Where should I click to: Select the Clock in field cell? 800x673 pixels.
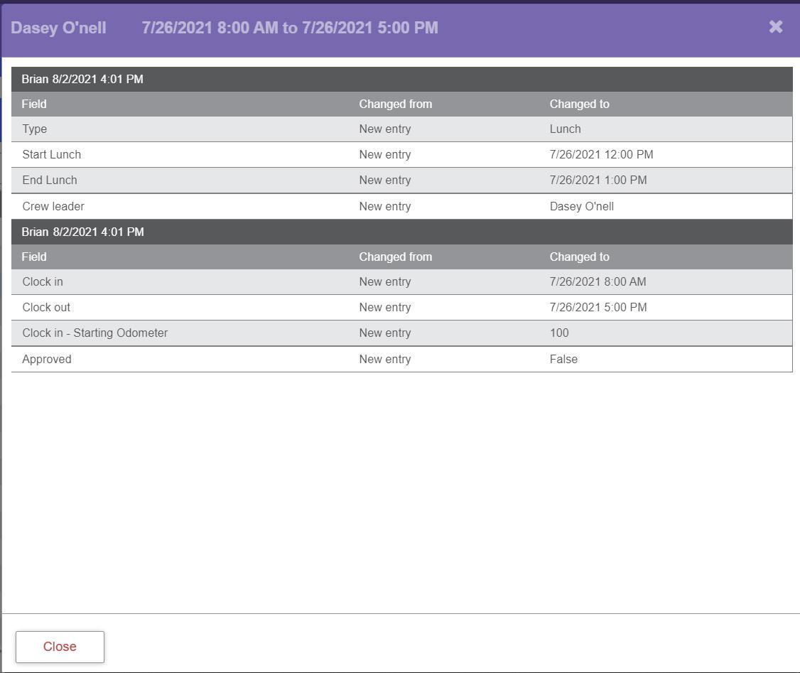point(42,282)
